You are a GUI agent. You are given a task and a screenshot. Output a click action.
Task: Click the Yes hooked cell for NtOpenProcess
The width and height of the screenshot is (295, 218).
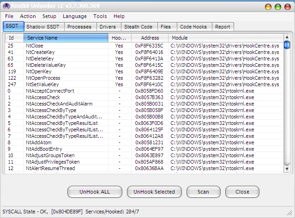[x=119, y=78]
